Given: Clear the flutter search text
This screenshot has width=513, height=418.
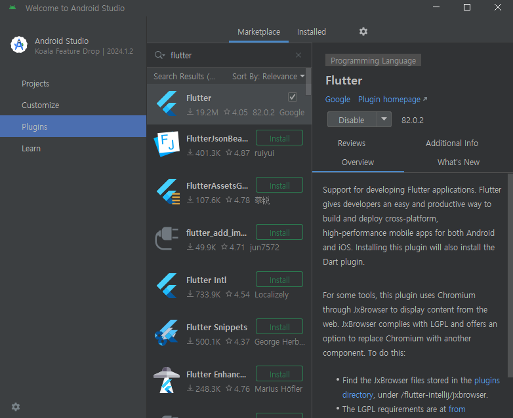Looking at the screenshot, I should (298, 55).
